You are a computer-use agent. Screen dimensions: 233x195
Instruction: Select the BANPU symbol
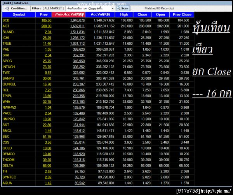point(8,78)
